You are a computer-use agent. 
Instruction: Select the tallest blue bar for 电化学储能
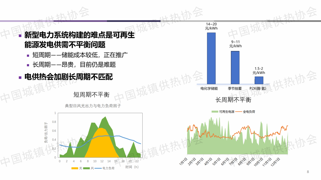click(211, 58)
